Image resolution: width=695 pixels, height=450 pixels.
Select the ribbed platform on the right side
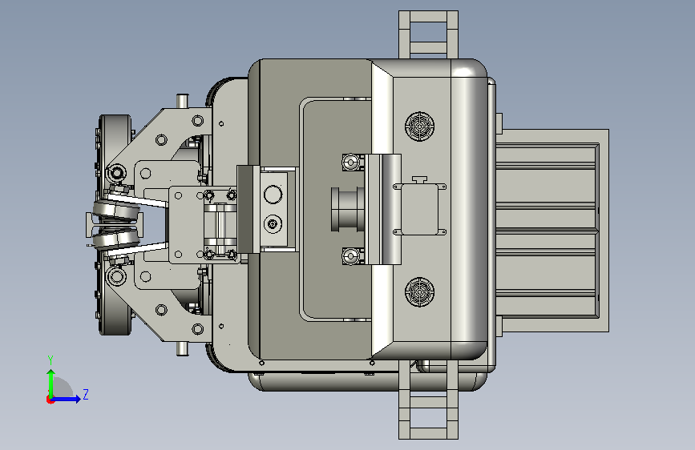[x=552, y=231]
